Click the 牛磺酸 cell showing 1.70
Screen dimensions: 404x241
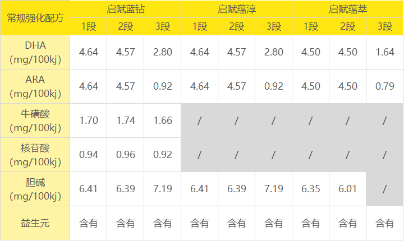click(89, 121)
